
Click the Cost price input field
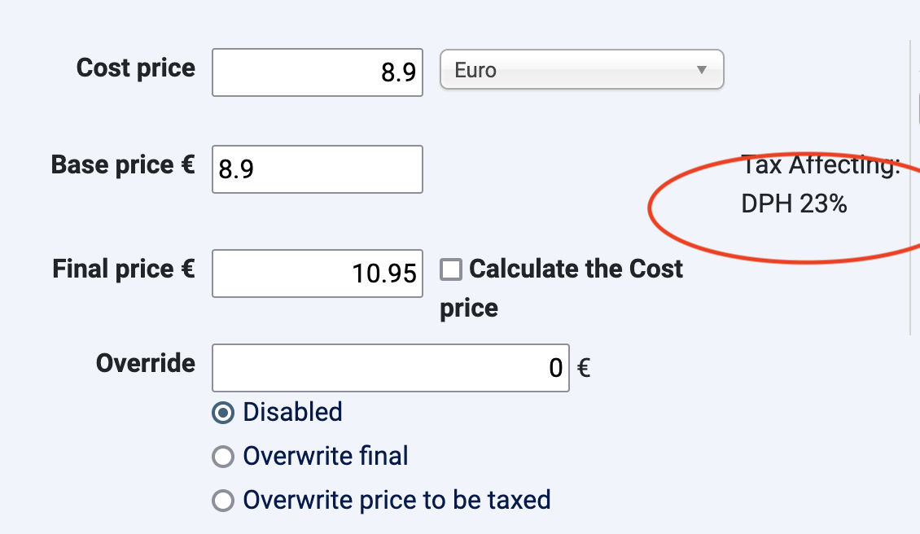click(317, 72)
